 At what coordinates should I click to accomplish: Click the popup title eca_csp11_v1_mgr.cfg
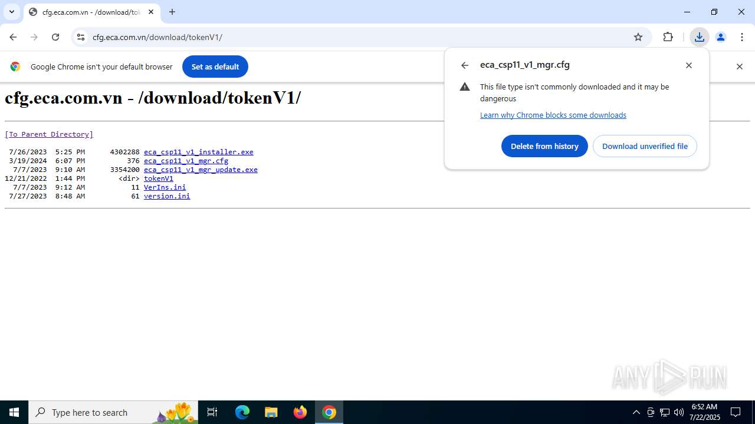coord(525,65)
